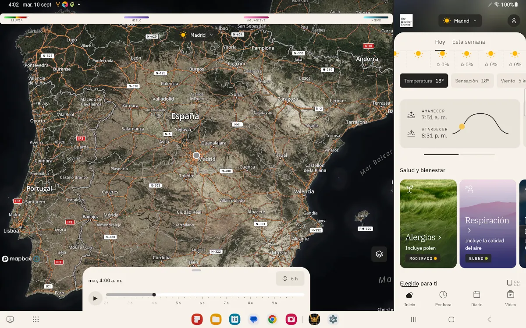Click the timeline slider handle
Screen dimensions: 526x328
[154, 295]
